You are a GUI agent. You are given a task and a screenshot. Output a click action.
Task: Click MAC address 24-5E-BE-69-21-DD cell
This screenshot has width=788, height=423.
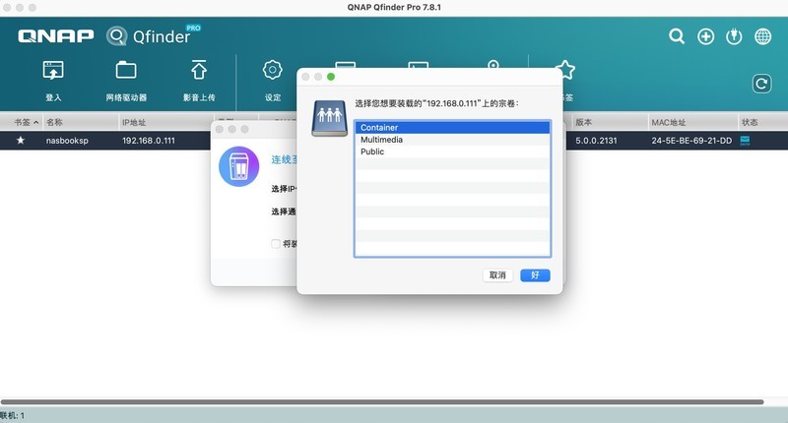point(691,141)
